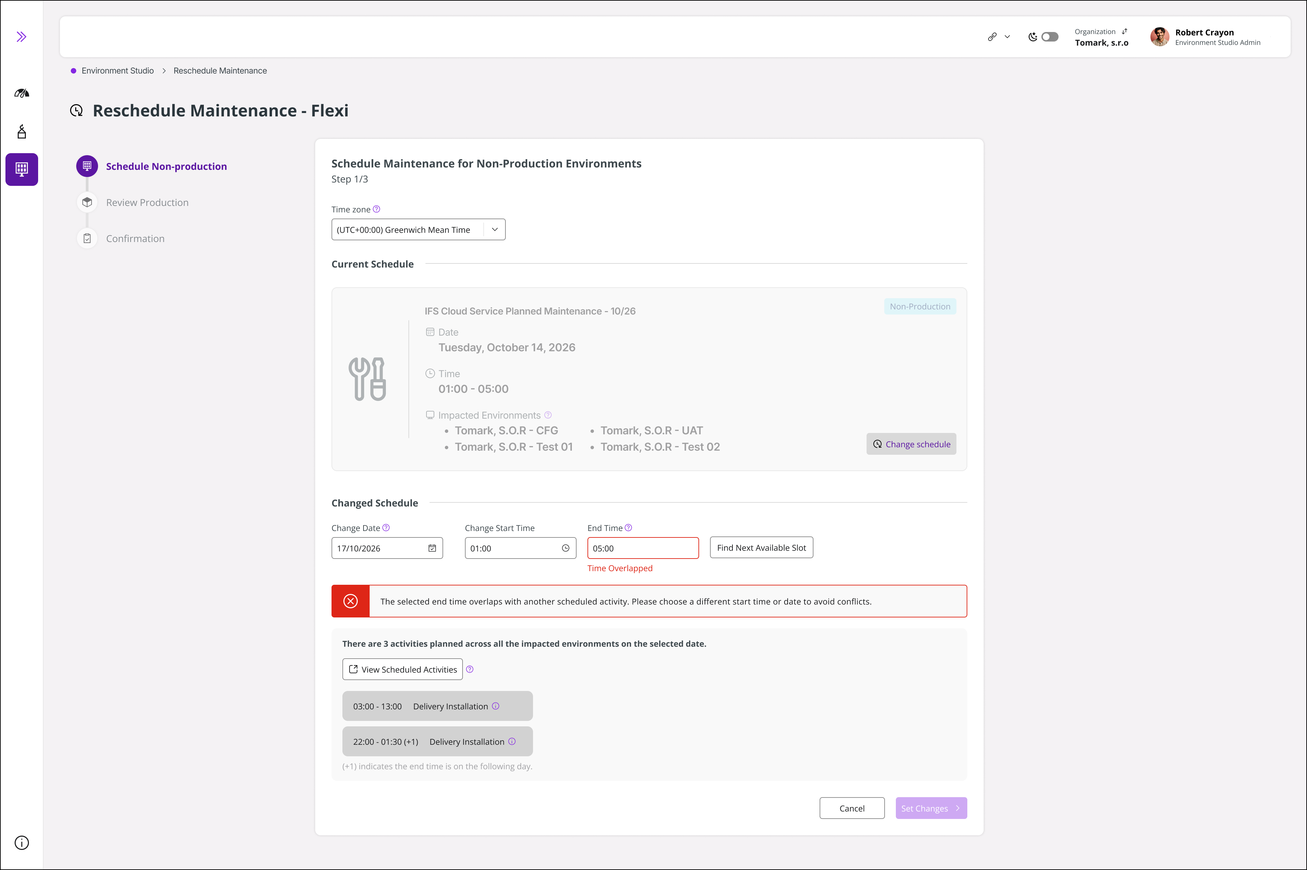The height and width of the screenshot is (870, 1307).
Task: Open the date picker calendar icon
Action: [x=432, y=548]
